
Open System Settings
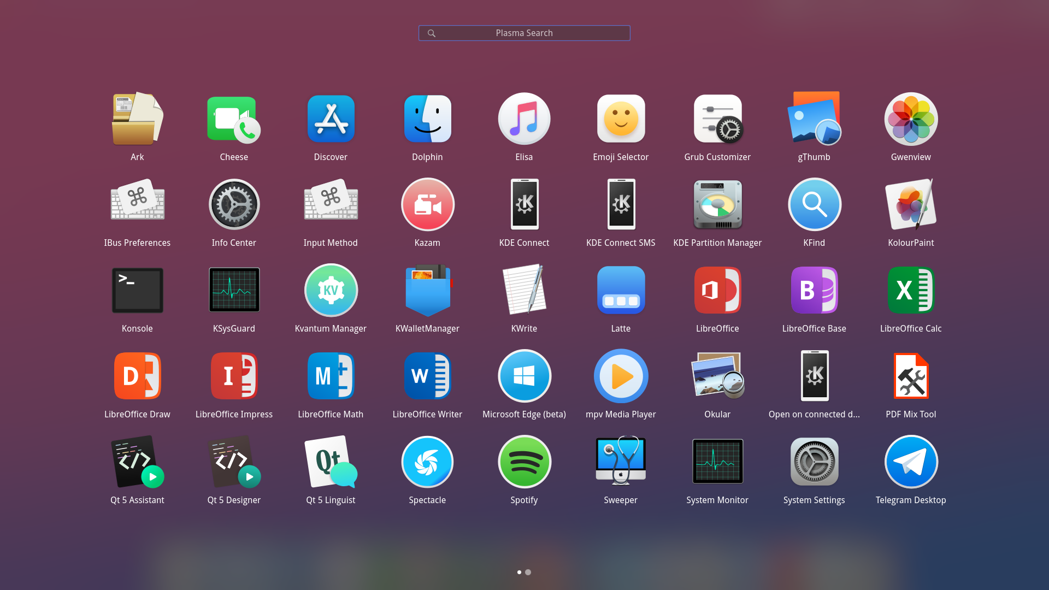pyautogui.click(x=814, y=462)
